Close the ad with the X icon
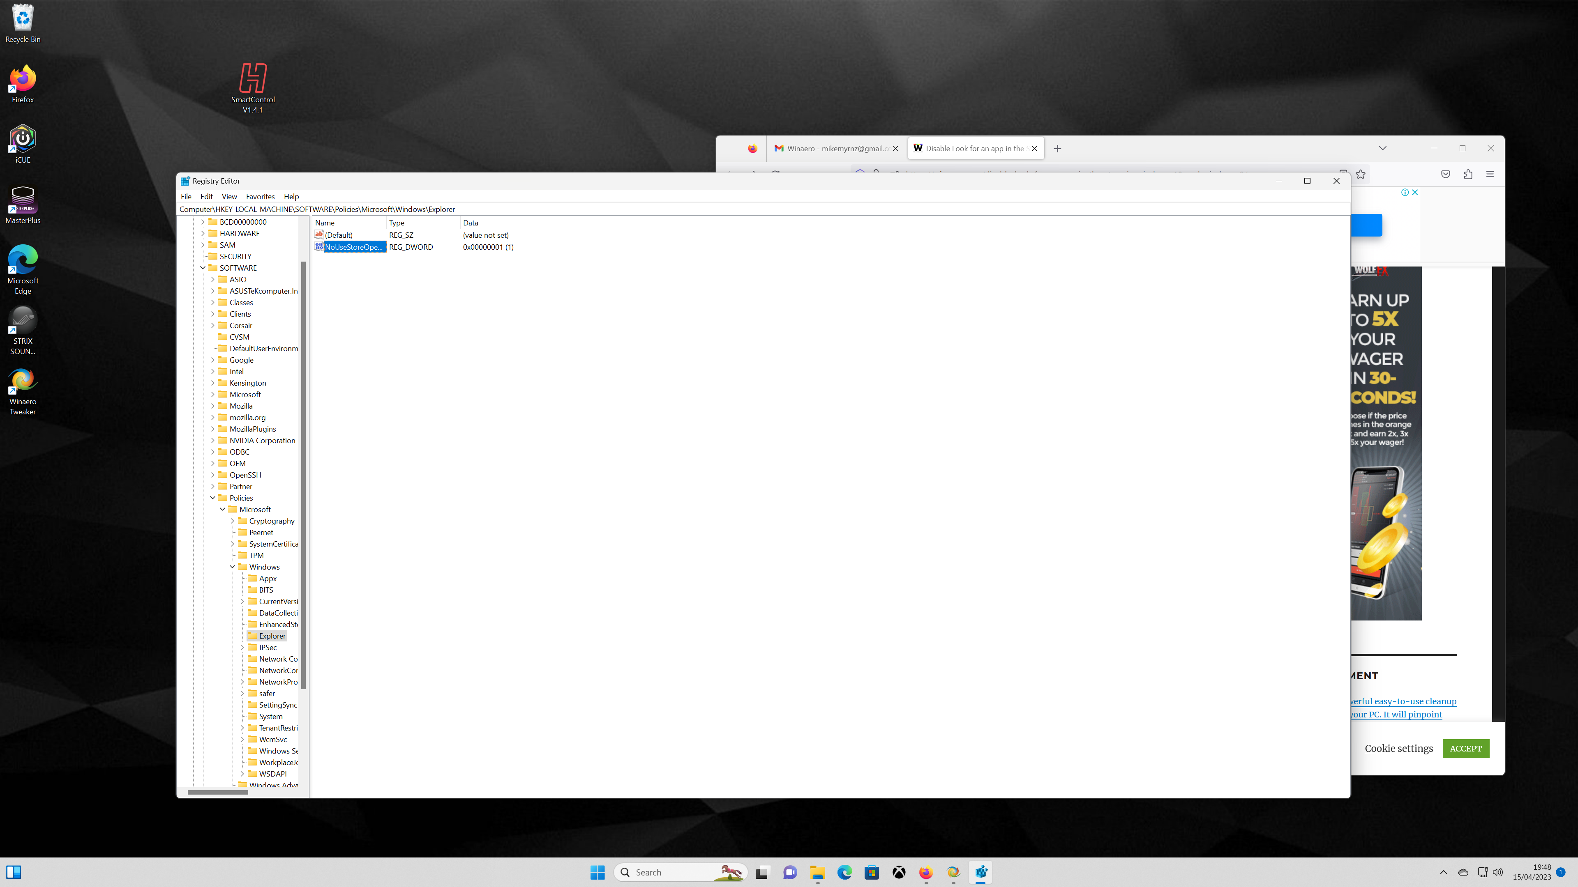Image resolution: width=1578 pixels, height=887 pixels. (1415, 192)
